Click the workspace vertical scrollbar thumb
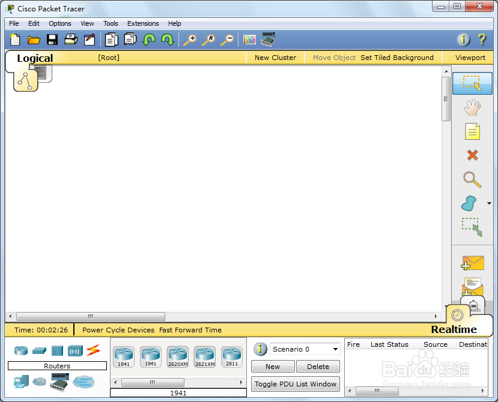 pos(446,99)
